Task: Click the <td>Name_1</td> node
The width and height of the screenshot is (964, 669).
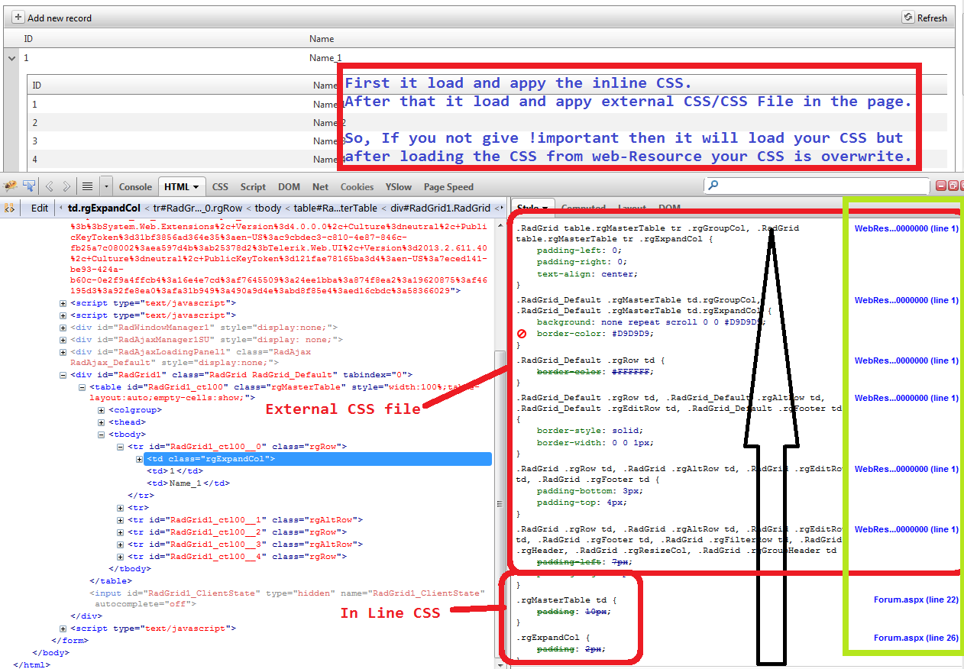Action: [x=188, y=483]
